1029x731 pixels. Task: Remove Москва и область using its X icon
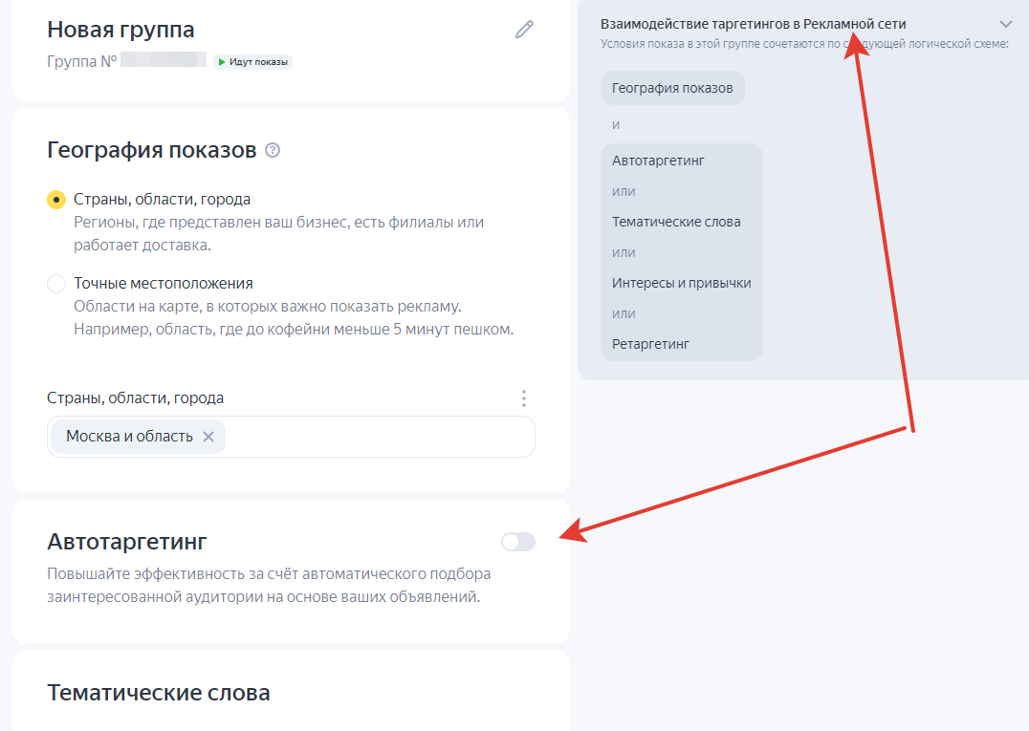coord(208,436)
